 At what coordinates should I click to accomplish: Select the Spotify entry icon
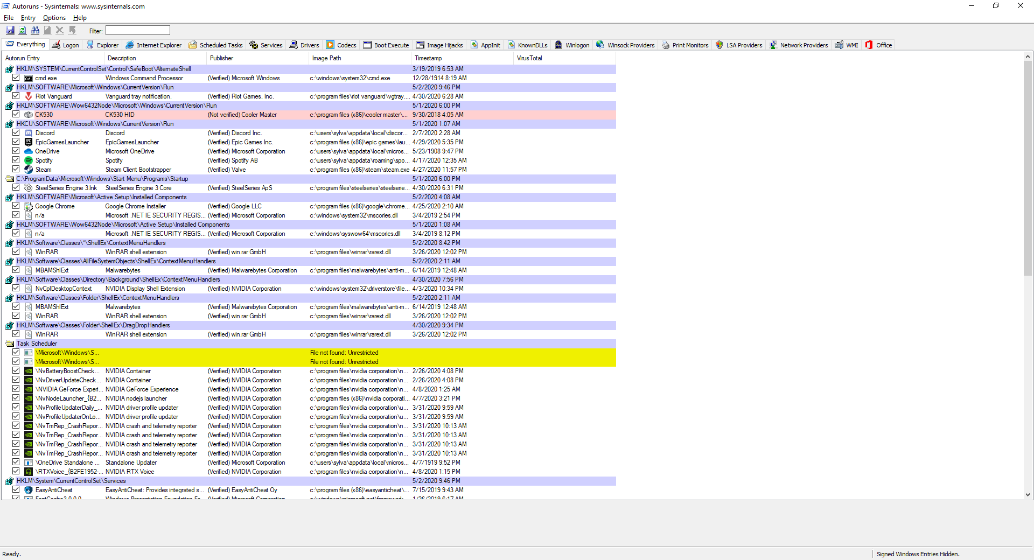(x=29, y=160)
